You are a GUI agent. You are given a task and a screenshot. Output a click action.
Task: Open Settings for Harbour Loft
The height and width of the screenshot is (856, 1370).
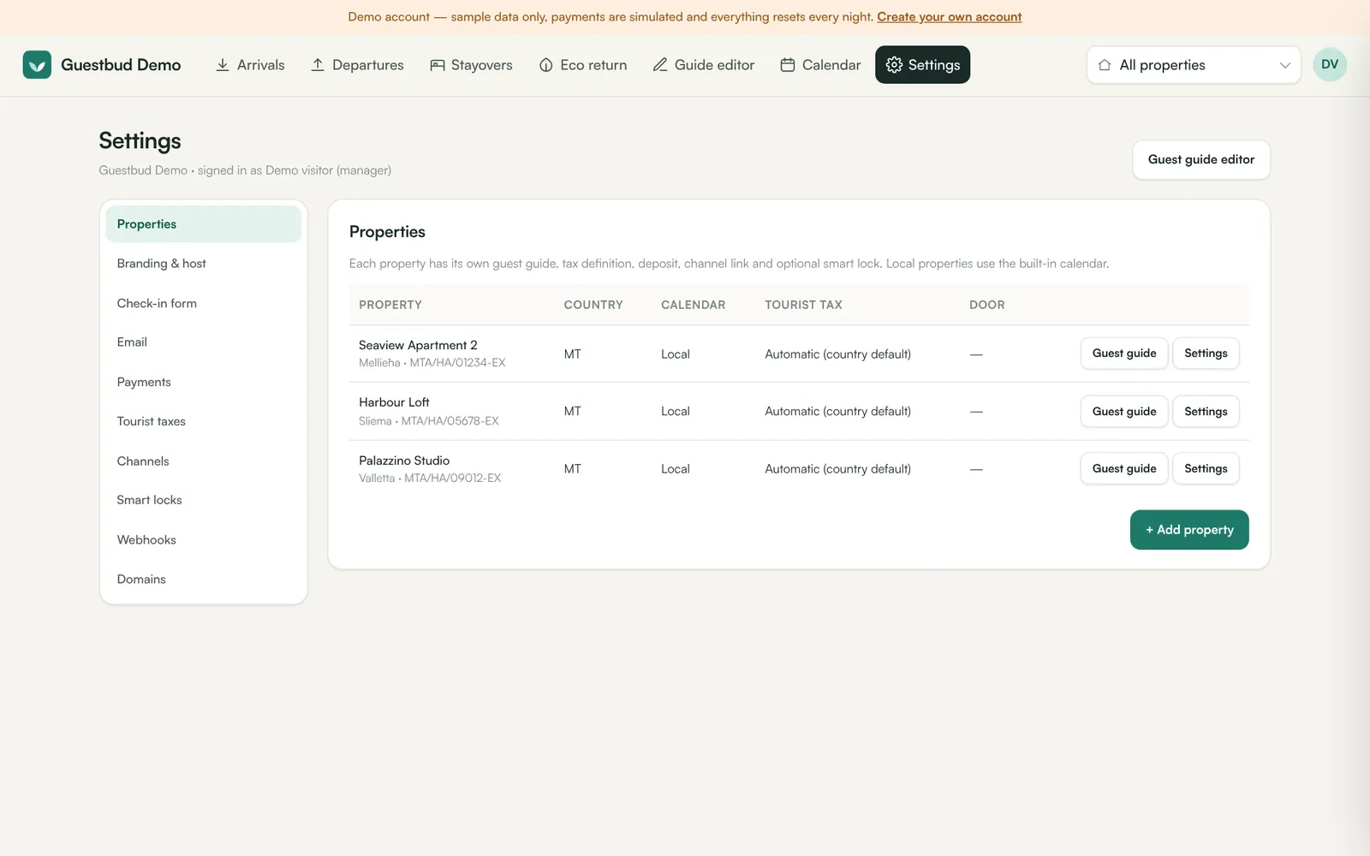pyautogui.click(x=1206, y=412)
